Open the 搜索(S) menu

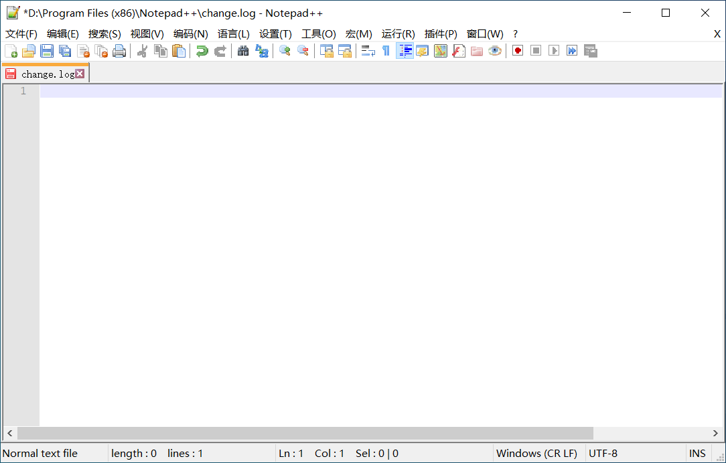104,33
